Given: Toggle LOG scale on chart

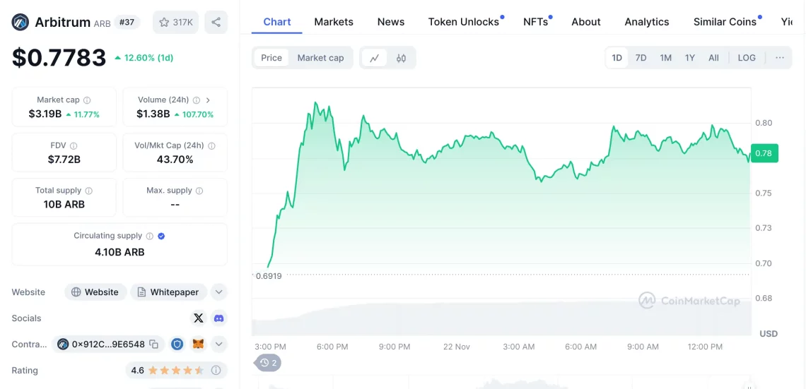Looking at the screenshot, I should [x=747, y=57].
